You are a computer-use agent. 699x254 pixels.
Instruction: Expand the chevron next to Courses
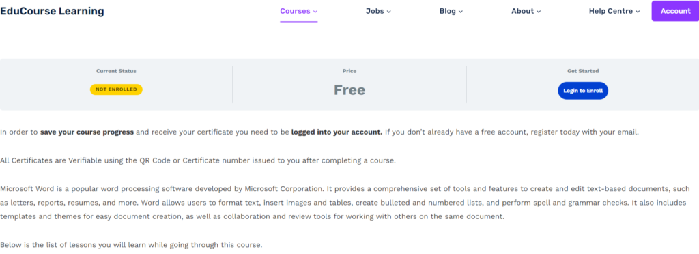pos(315,12)
